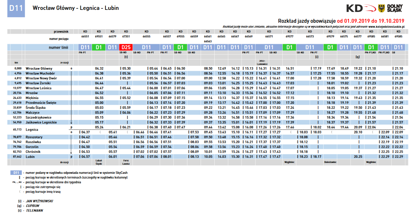The height and width of the screenshot is (215, 417).
Task: Click green D1 badge for train 69579
Action: 331,47
